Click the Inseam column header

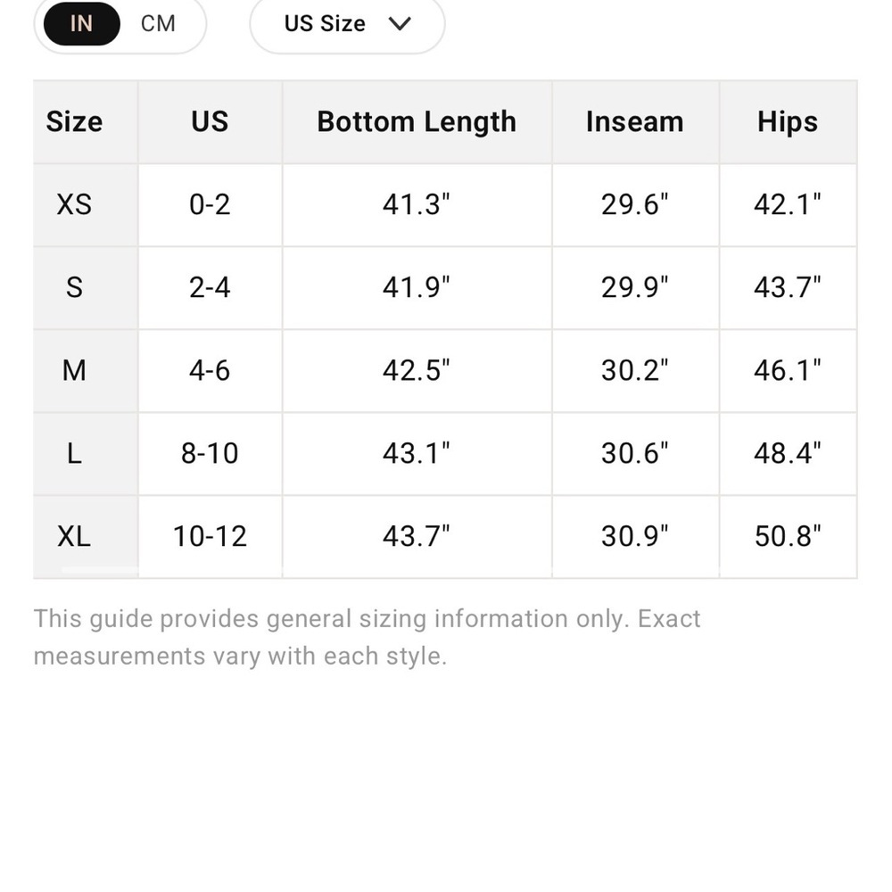[x=635, y=121]
